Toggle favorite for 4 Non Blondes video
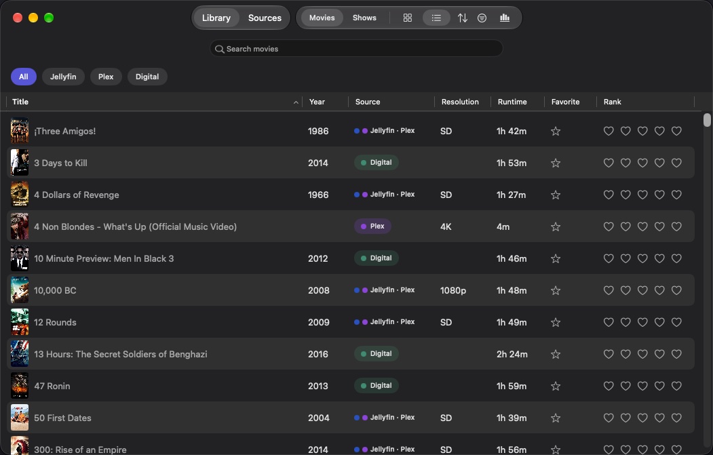 click(556, 226)
